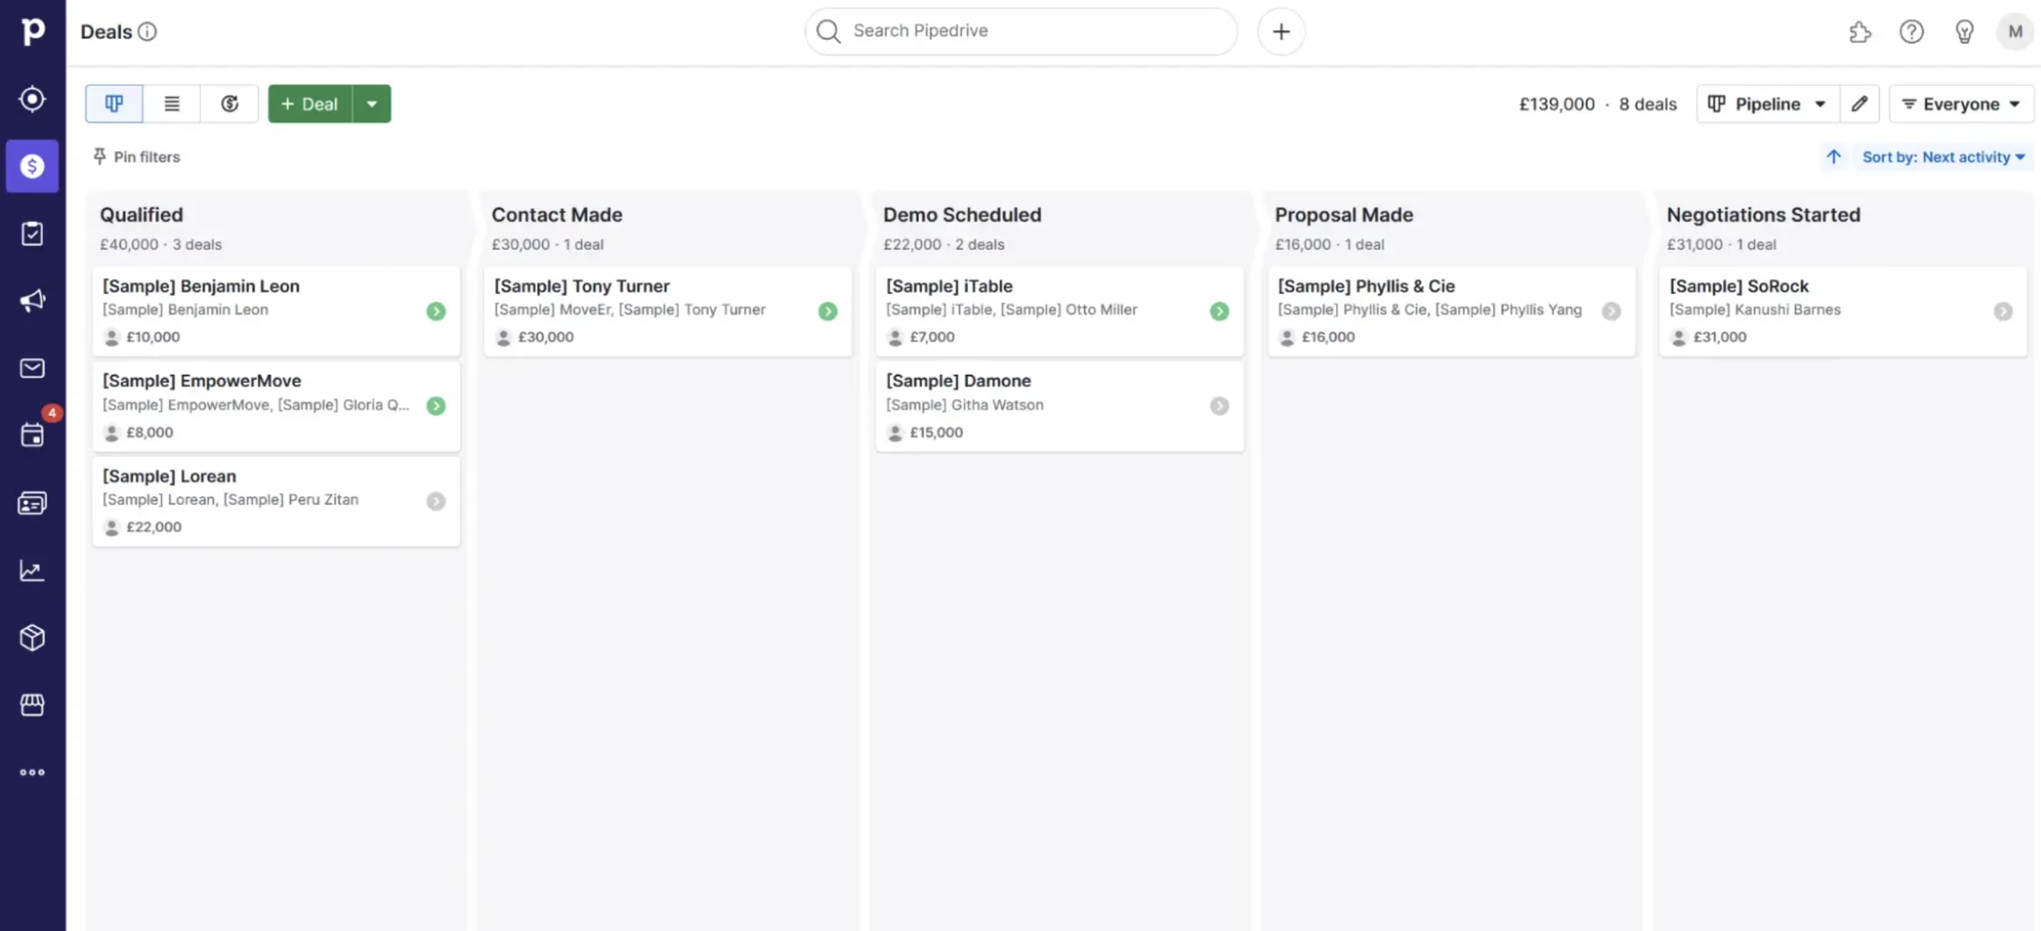Open More three-dots menu in sidebar
The image size is (2041, 931).
click(33, 772)
